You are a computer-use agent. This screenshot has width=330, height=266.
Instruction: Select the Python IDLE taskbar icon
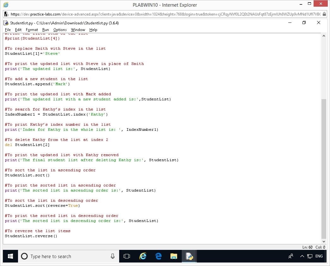tap(189, 256)
